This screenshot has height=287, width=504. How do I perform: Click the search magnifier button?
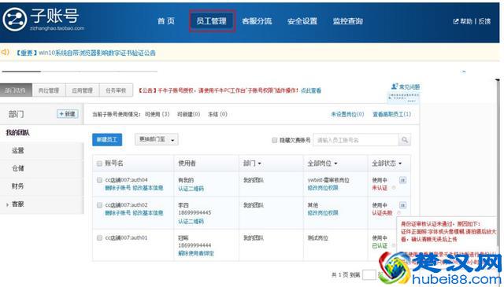405,140
